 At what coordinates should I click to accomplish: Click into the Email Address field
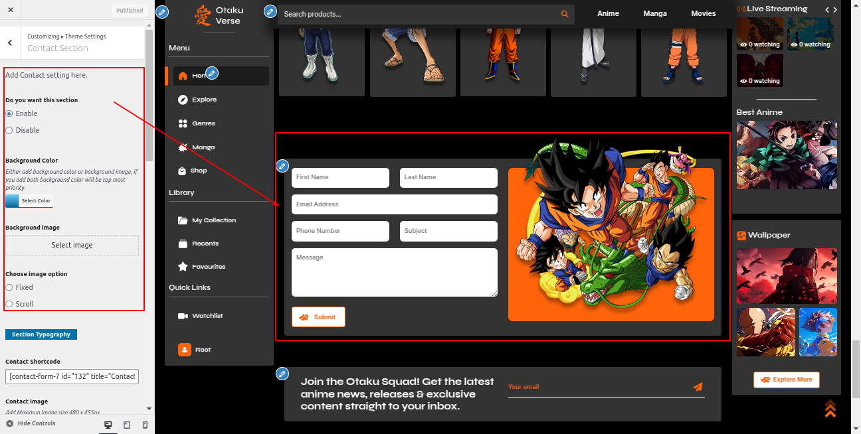(394, 204)
